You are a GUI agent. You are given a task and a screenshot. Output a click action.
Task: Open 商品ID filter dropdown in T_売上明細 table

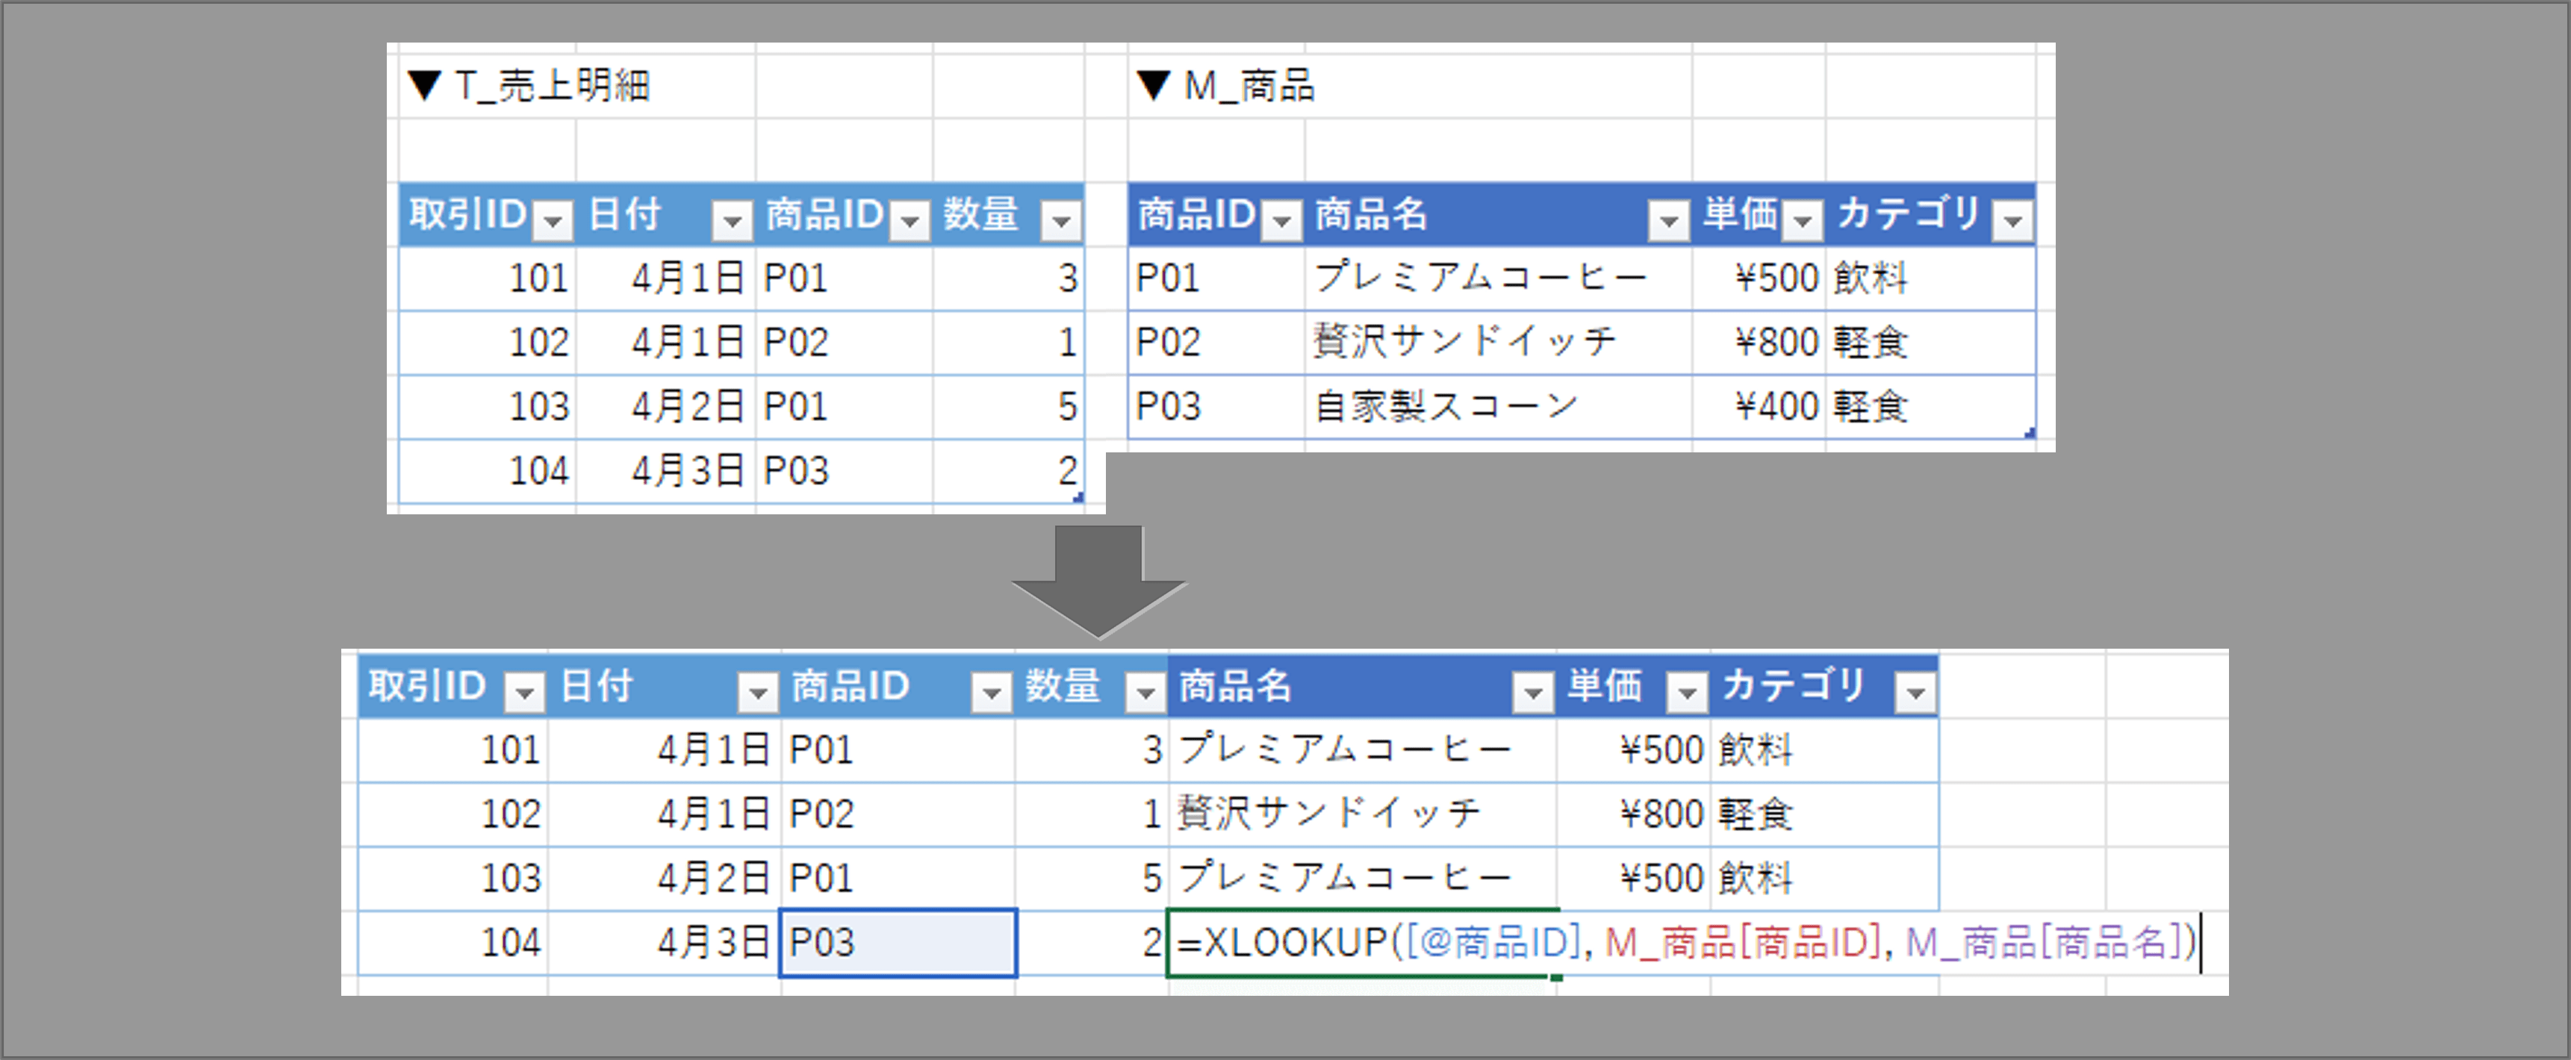click(x=910, y=220)
